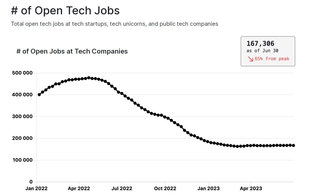Click the Oct 2022 x-axis label
The height and width of the screenshot is (196, 324).
(165, 188)
